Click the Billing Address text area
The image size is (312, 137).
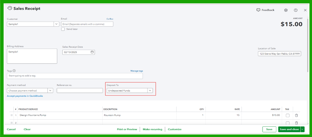click(x=32, y=56)
